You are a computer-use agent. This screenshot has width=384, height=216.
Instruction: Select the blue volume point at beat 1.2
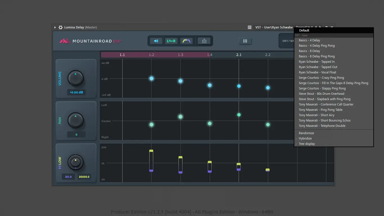point(152,78)
